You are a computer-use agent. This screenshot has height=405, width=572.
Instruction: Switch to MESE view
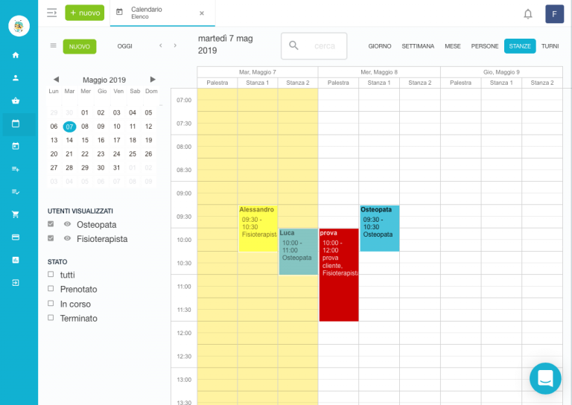tap(452, 46)
